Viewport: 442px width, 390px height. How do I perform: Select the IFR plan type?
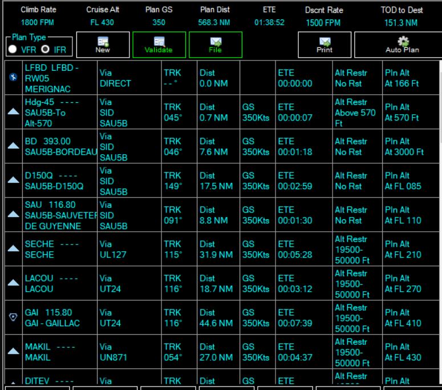(x=46, y=49)
